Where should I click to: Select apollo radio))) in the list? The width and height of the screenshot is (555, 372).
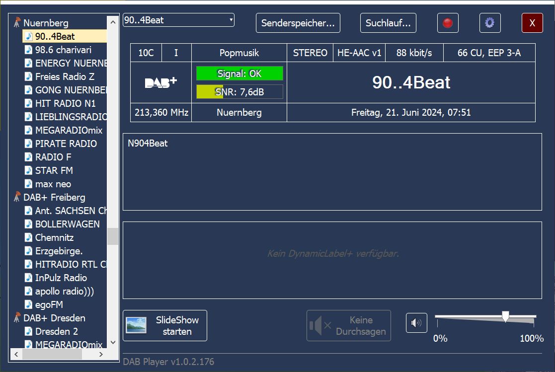pos(64,291)
